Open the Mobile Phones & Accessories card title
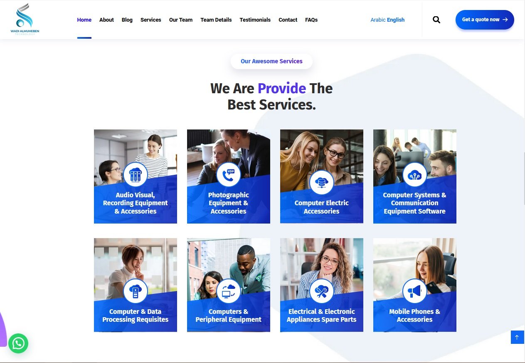525x363 pixels. pyautogui.click(x=415, y=316)
